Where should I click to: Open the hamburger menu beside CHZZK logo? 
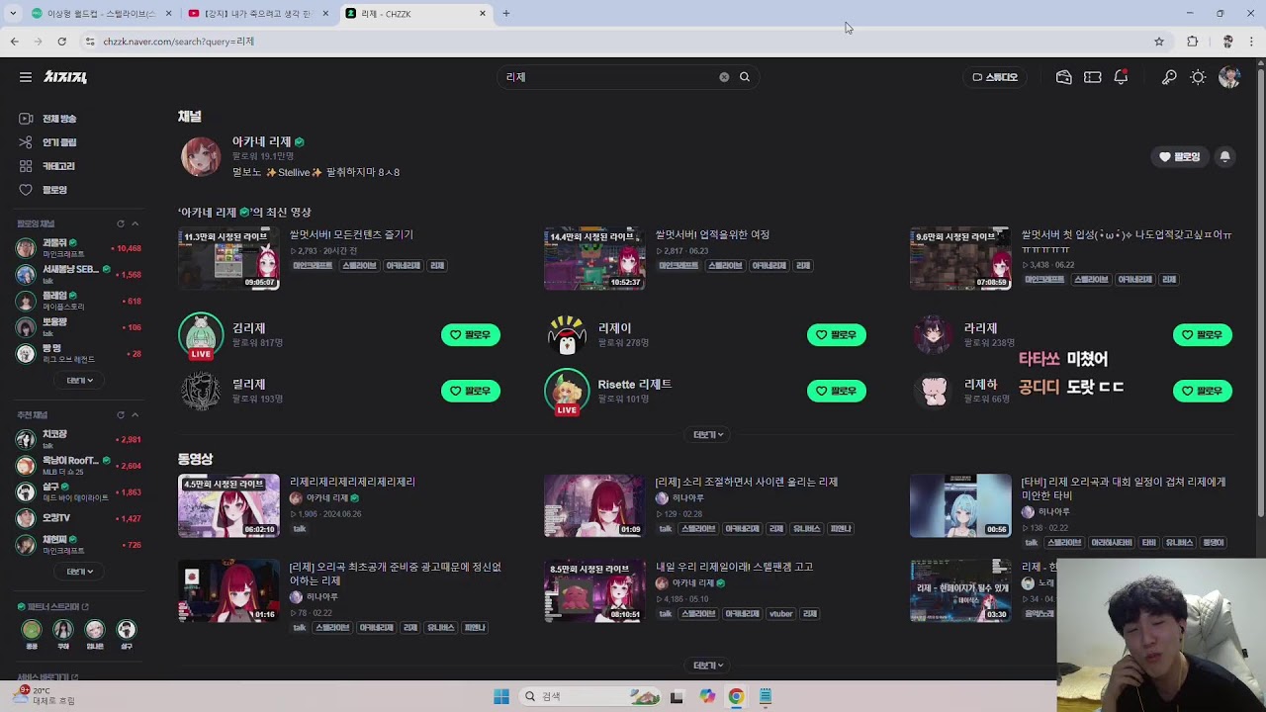26,77
